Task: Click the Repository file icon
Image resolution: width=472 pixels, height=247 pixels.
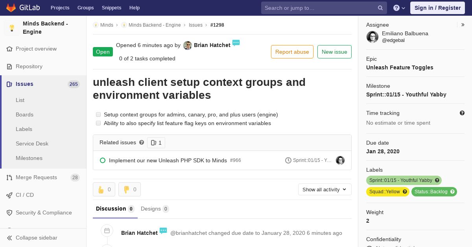Action: (x=9, y=67)
